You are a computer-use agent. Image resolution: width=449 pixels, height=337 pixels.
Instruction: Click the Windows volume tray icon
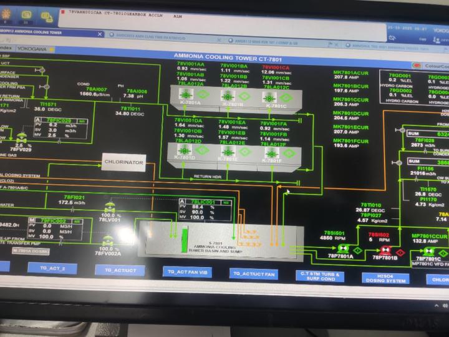[445, 306]
